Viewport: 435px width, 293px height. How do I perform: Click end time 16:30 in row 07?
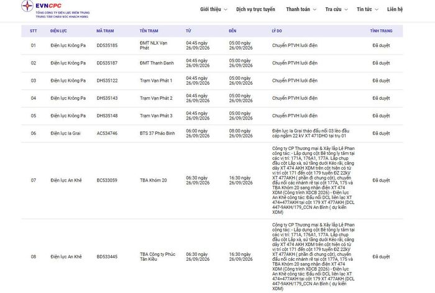point(241,180)
